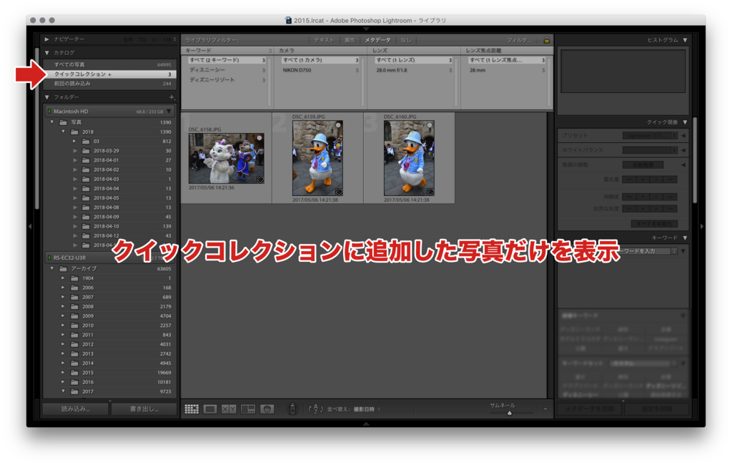Screen dimensions: 732x465
Task: Hide the bottom toolbar via the bottom arrow
Action: [x=366, y=424]
